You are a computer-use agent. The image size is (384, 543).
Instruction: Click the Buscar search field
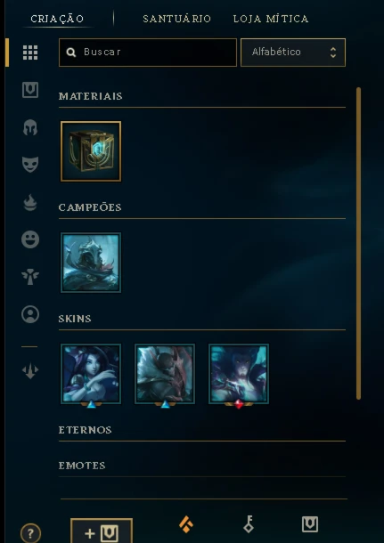148,53
